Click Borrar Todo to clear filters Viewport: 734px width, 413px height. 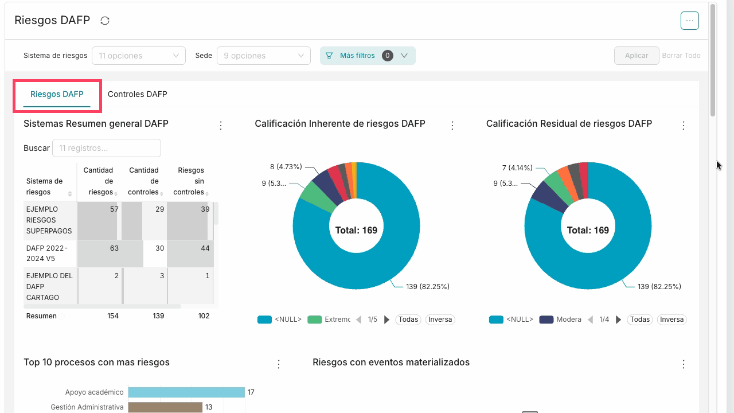click(x=681, y=56)
